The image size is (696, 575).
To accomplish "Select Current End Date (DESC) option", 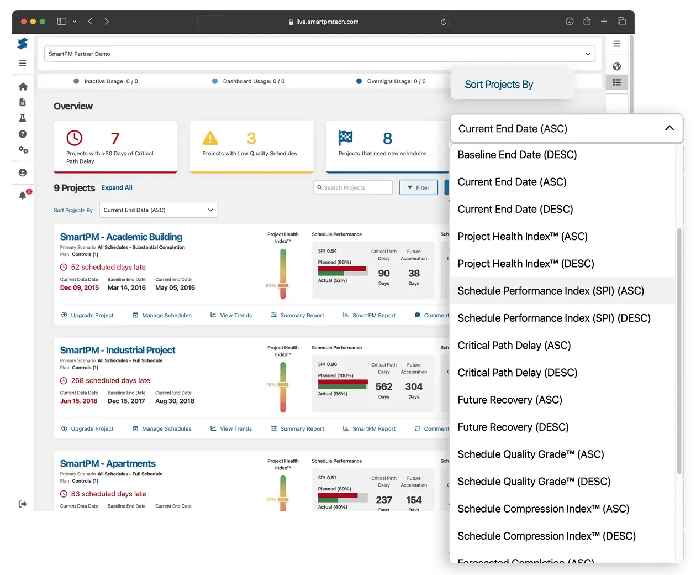I will (563, 210).
